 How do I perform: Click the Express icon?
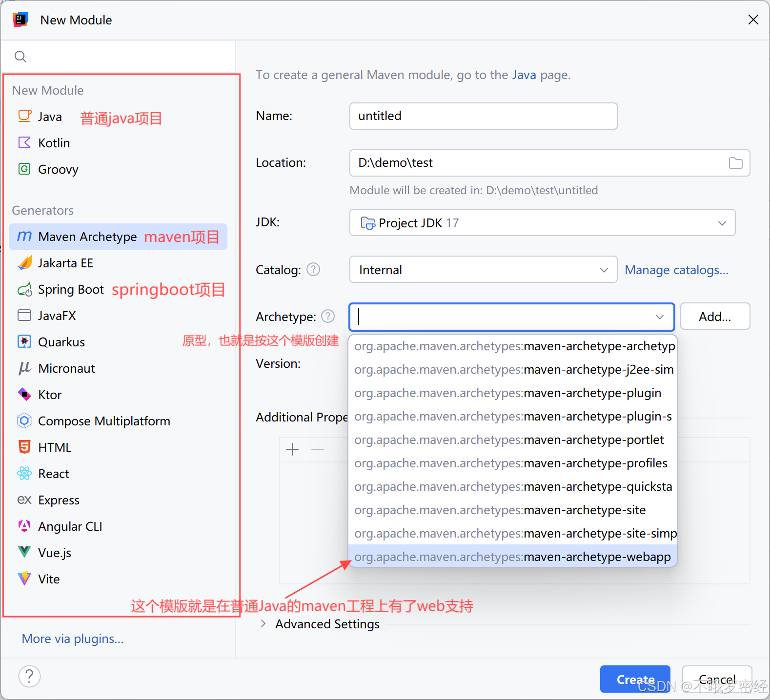point(24,500)
